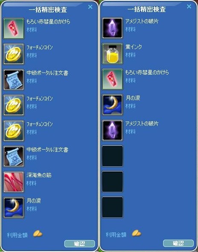Select the first Fortune Coin icon in left list

point(14,54)
